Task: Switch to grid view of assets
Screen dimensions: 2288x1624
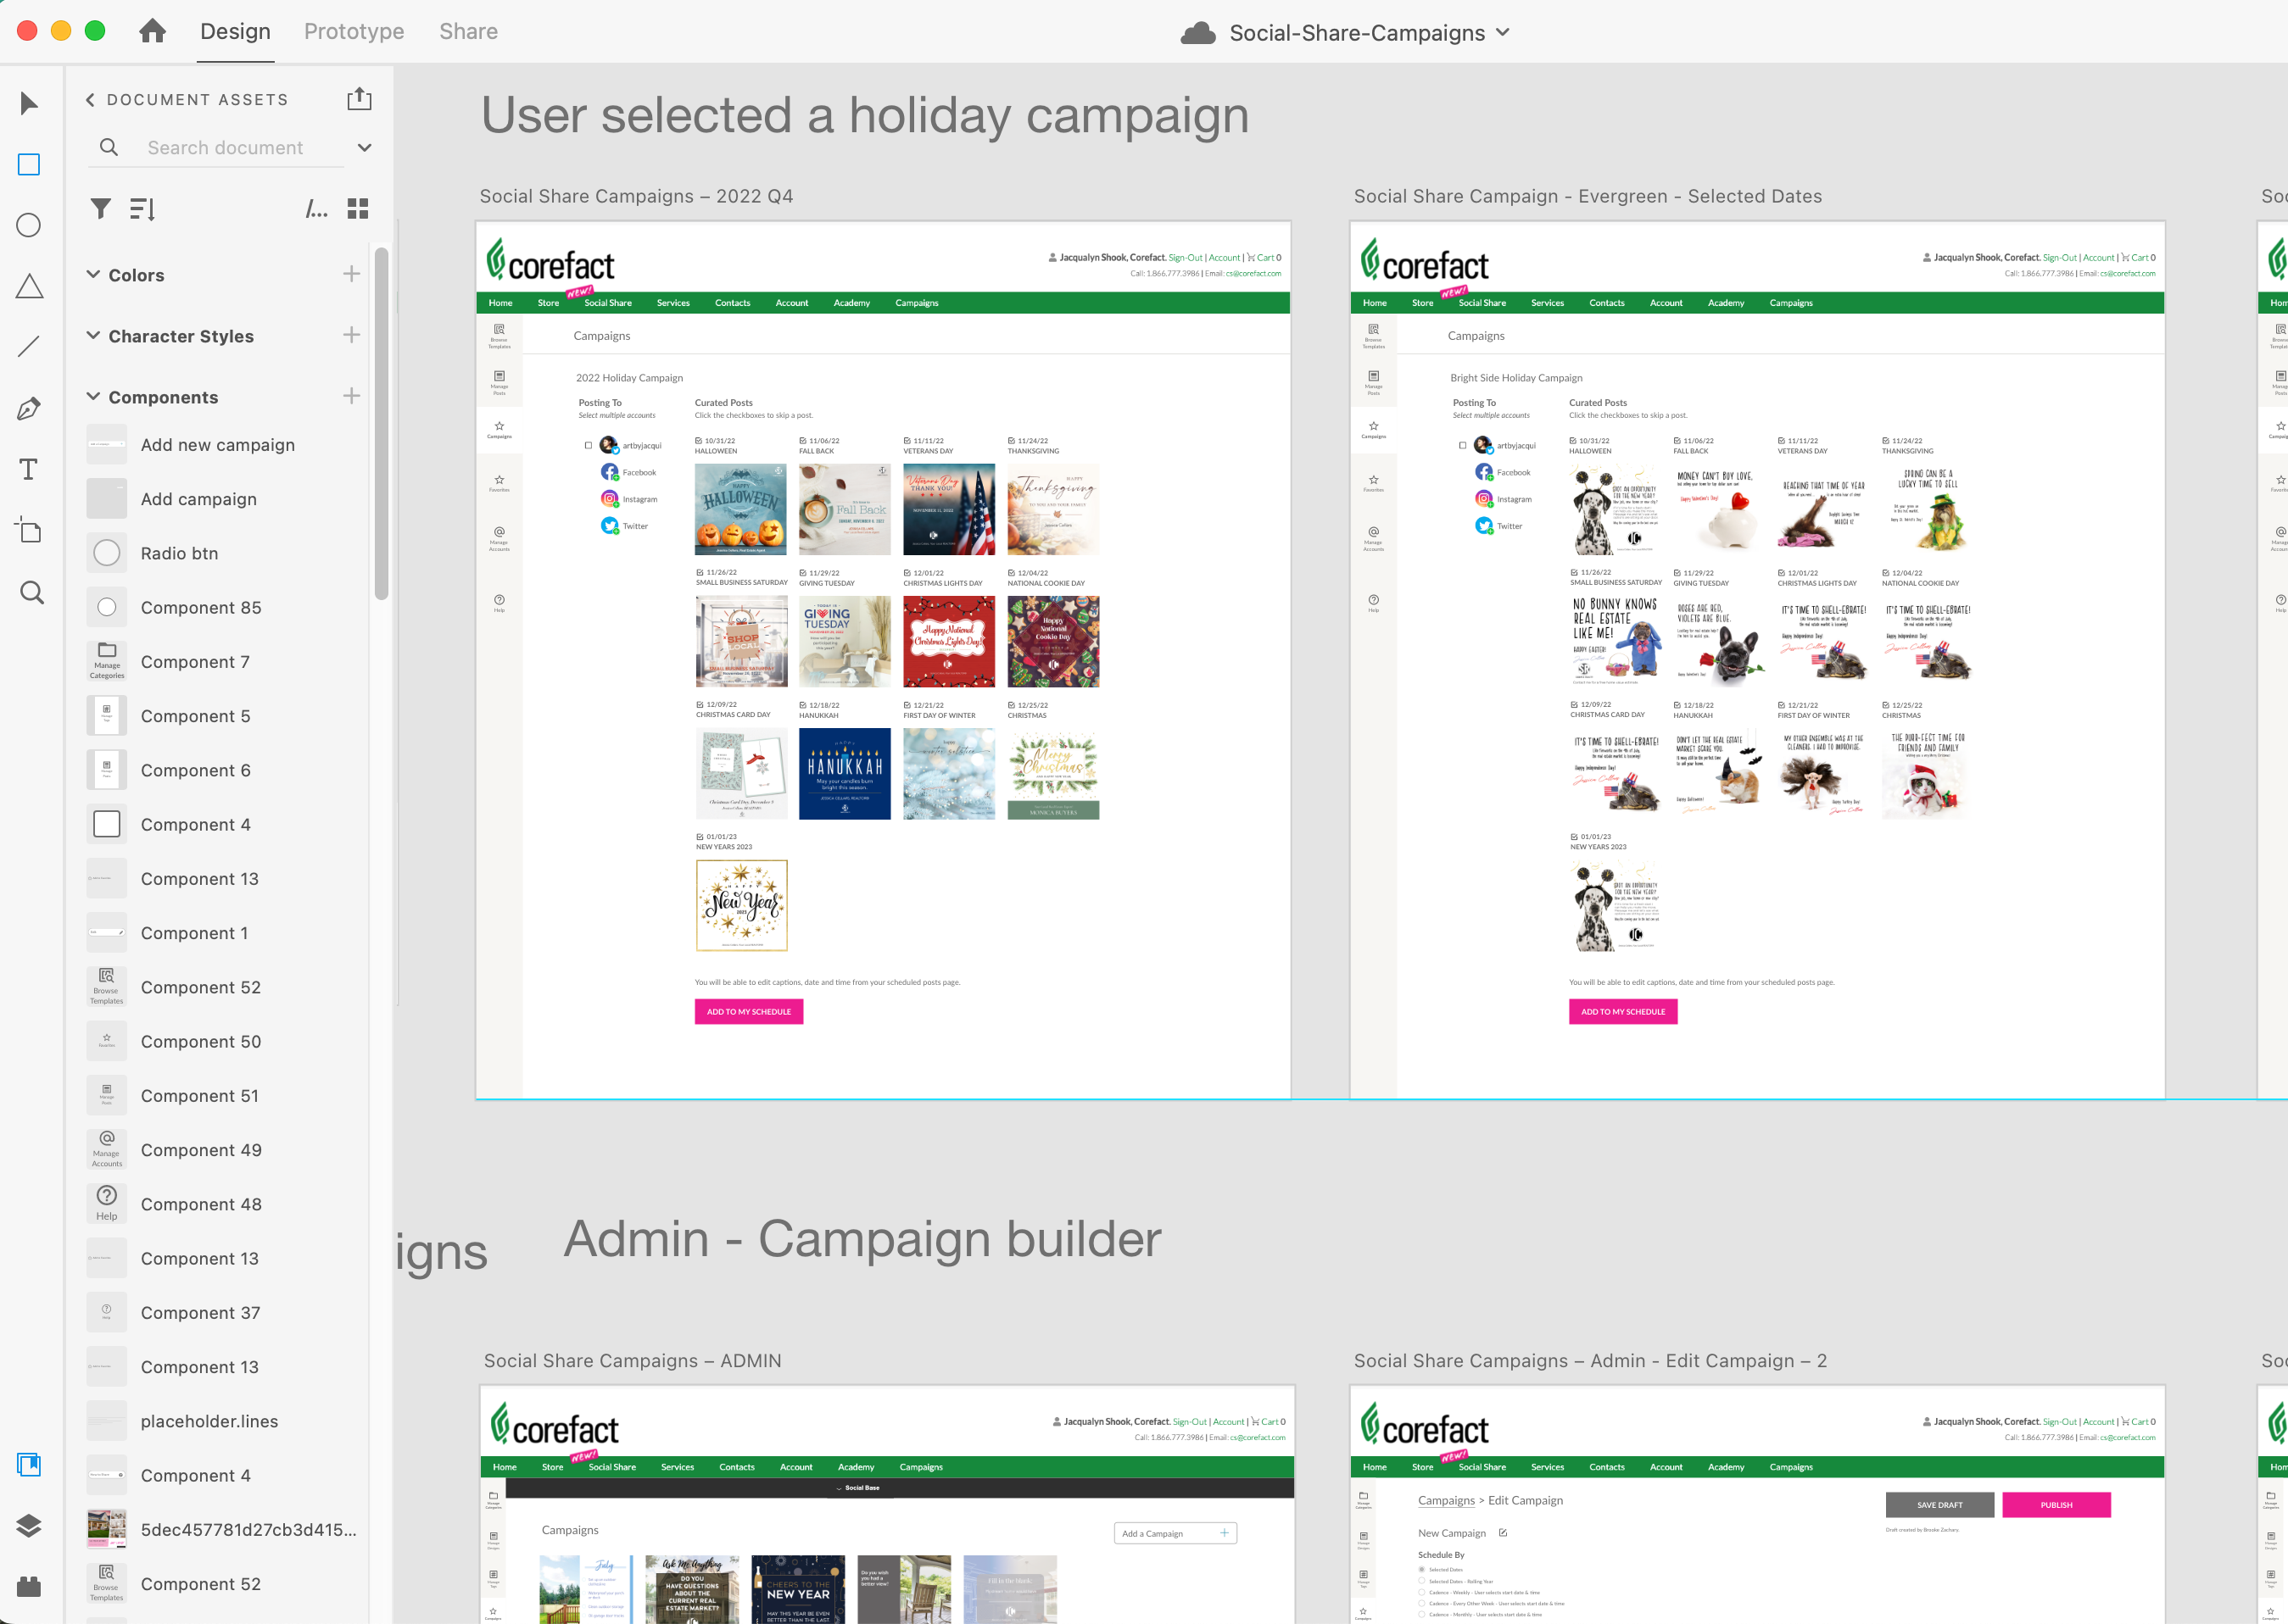Action: click(358, 208)
